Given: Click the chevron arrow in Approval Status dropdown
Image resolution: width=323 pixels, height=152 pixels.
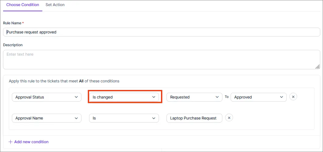Looking at the screenshot, I should pyautogui.click(x=76, y=97).
